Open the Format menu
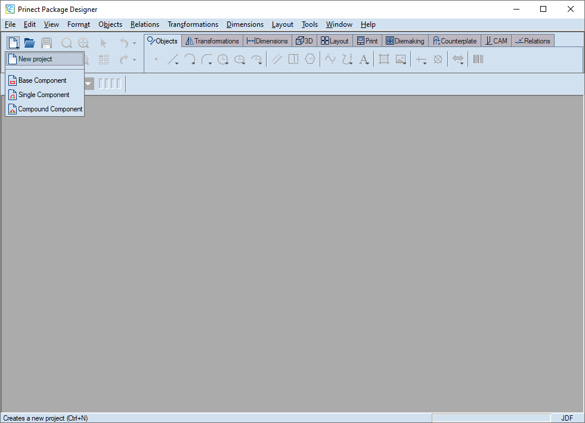This screenshot has height=423, width=585. pos(78,24)
